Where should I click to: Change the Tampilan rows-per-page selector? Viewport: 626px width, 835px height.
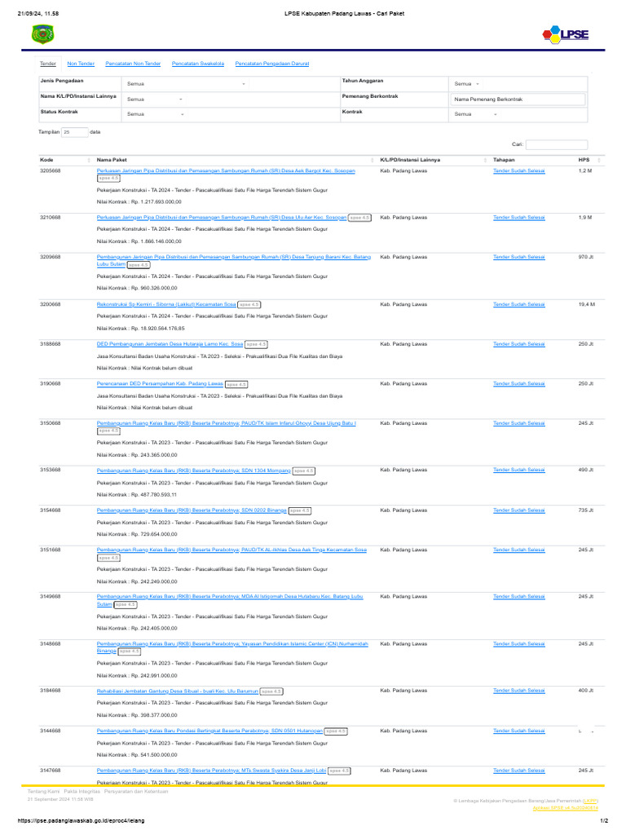73,131
